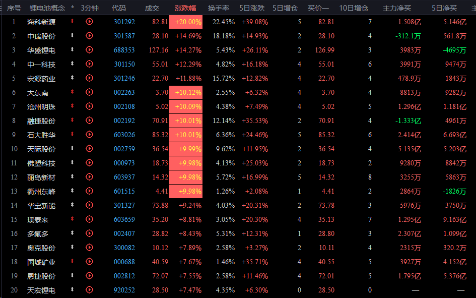Sort by the 主力净买 column header
The image size is (476, 298).
397,8
